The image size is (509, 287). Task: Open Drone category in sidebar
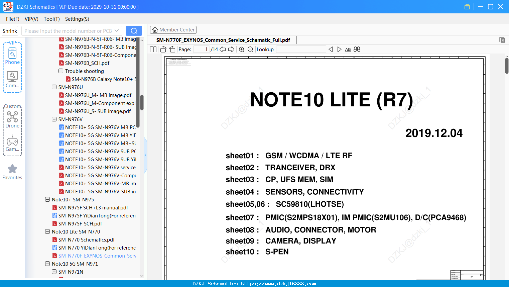click(x=12, y=119)
